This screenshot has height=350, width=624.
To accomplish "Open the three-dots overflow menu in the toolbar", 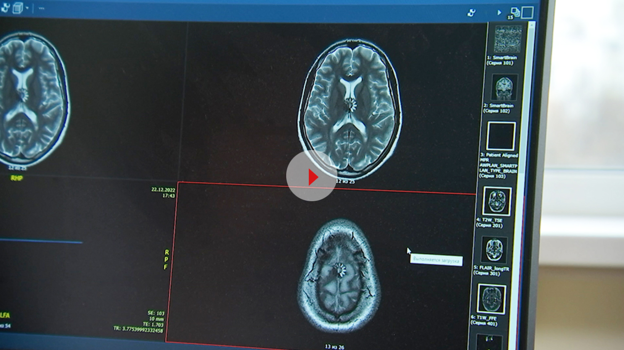I will [42, 8].
